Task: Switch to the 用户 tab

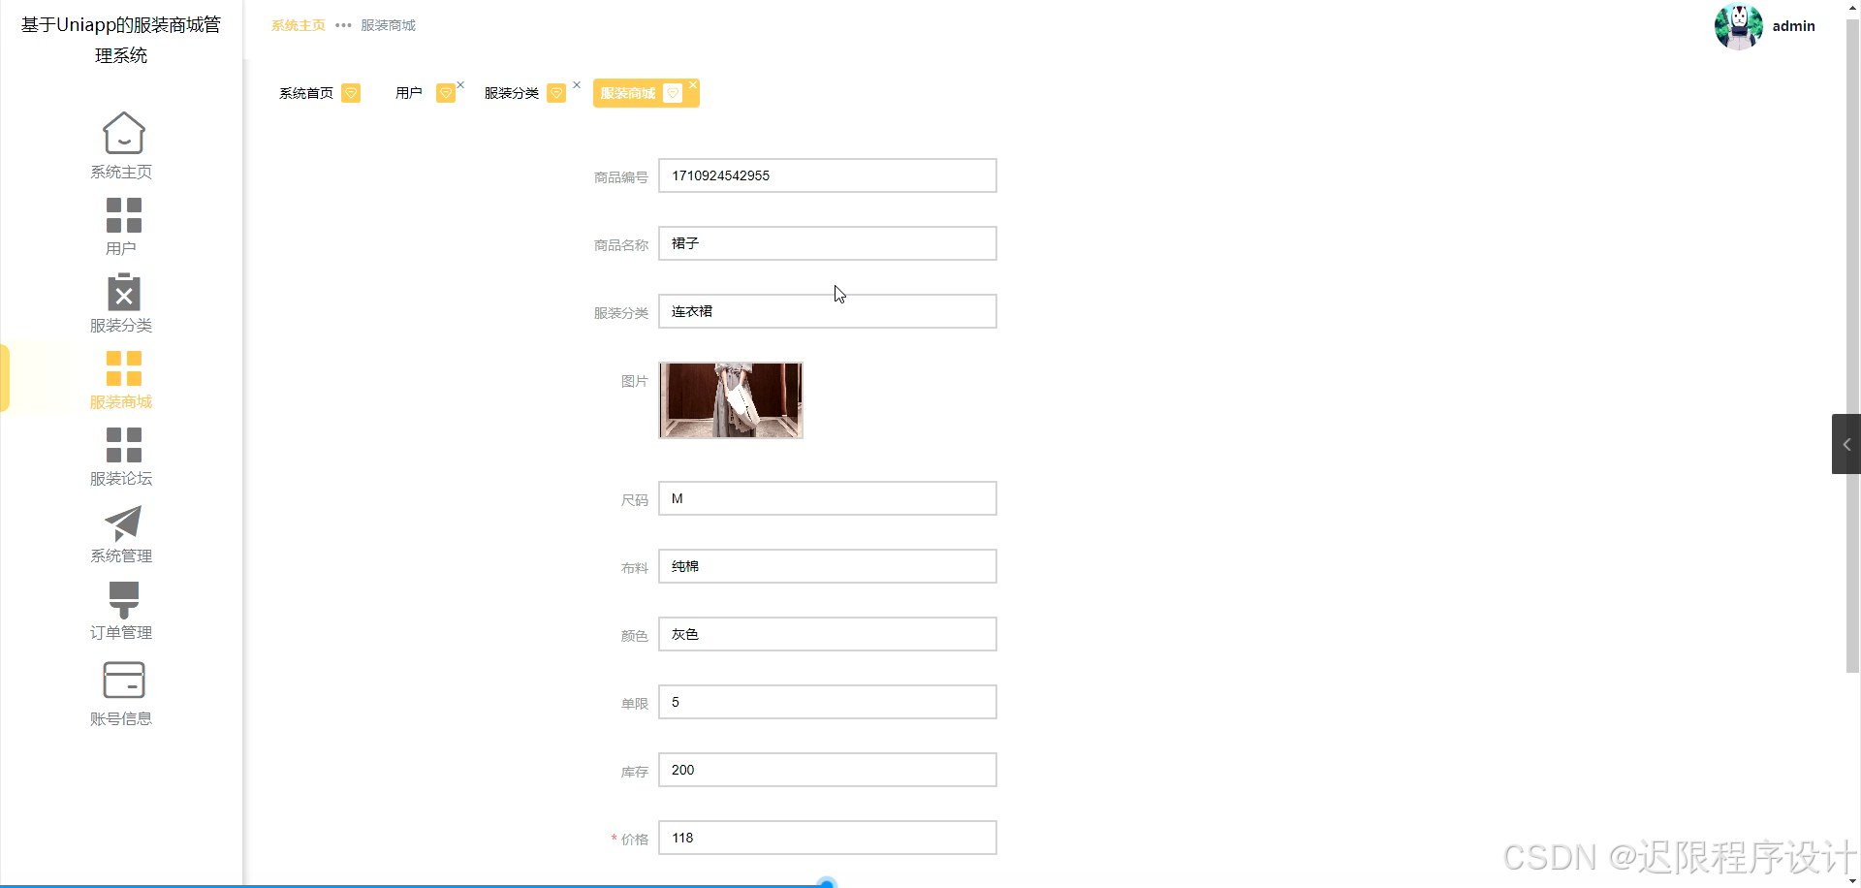Action: click(x=408, y=92)
